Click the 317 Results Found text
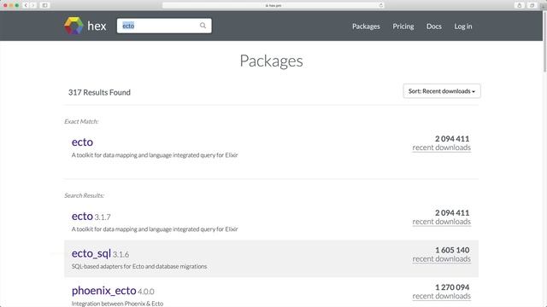Viewport: 547px width, 307px height. 99,92
